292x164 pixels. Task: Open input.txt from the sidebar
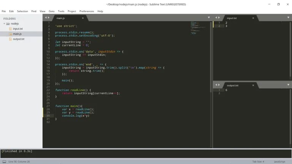(18, 28)
